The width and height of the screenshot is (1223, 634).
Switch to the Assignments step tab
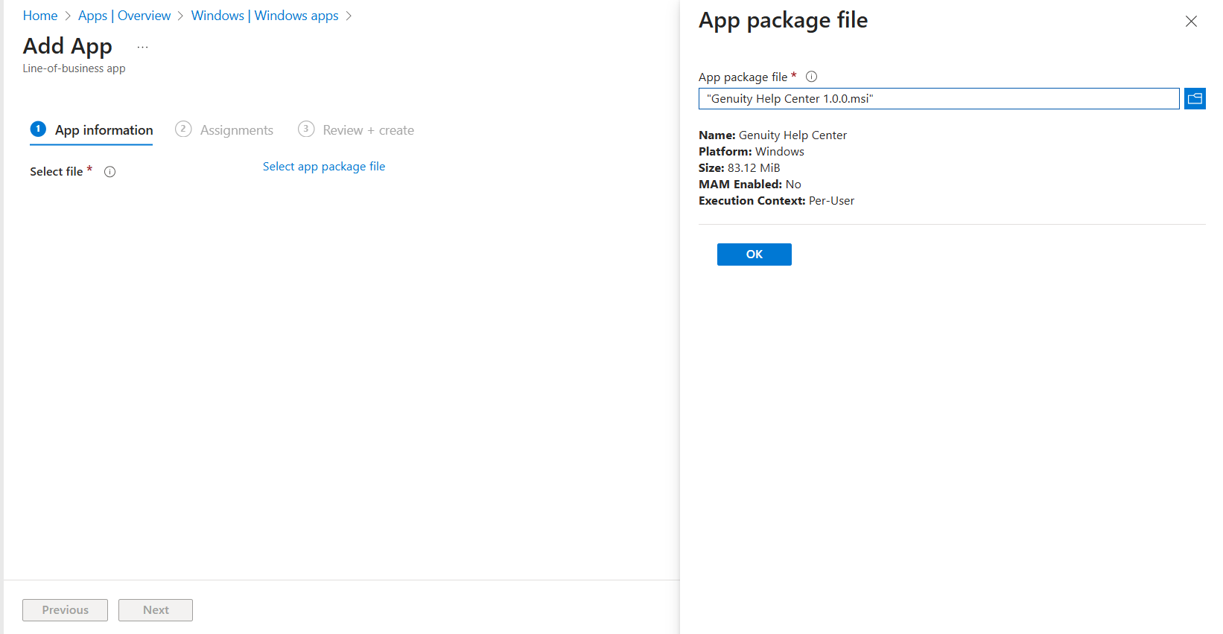tap(224, 130)
